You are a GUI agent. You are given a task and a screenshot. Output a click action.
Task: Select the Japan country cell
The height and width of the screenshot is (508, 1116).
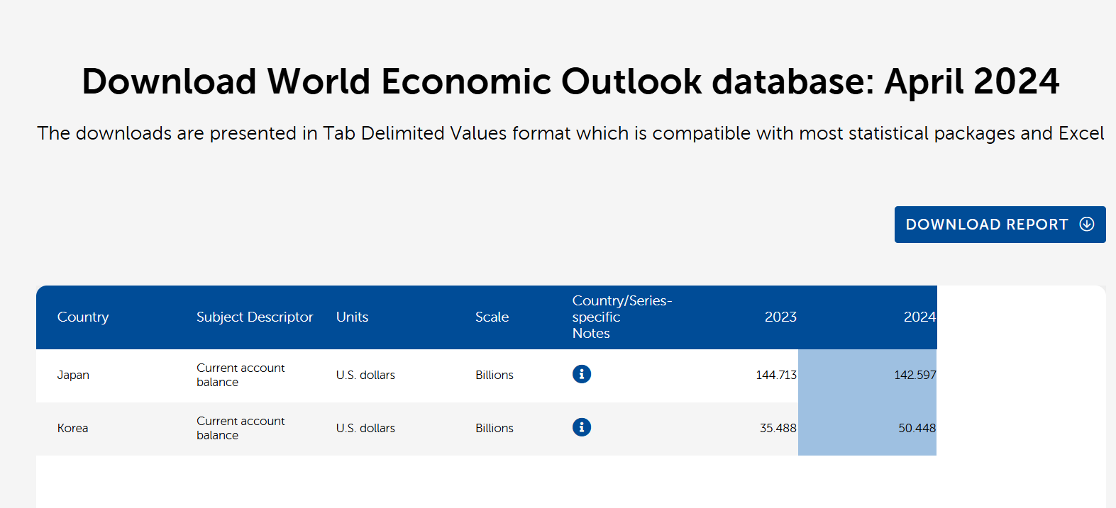click(73, 376)
